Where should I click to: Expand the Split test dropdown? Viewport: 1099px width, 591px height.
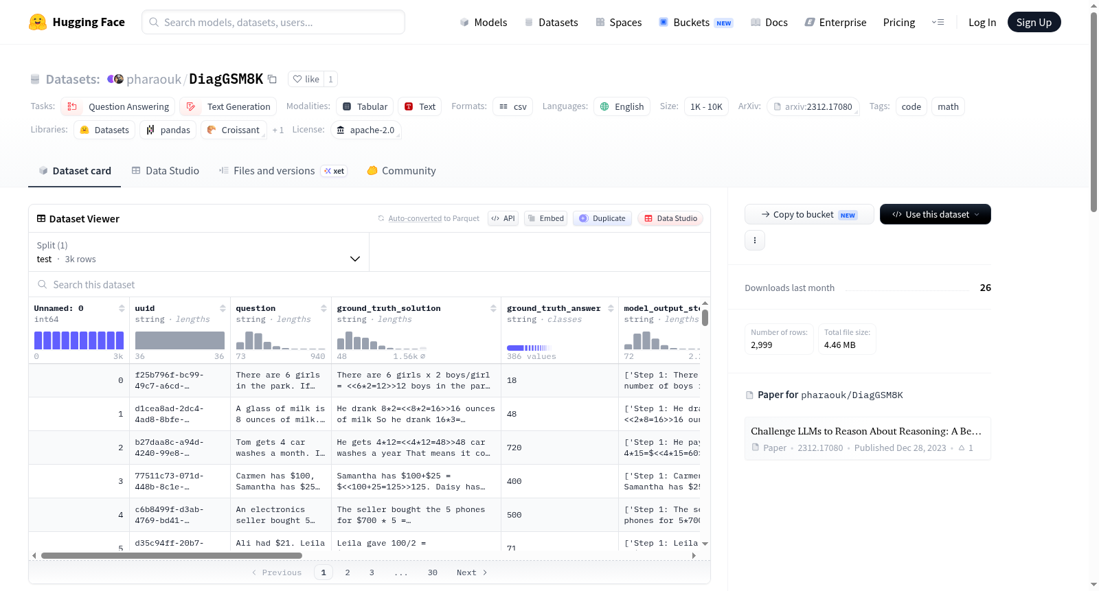pyautogui.click(x=199, y=252)
